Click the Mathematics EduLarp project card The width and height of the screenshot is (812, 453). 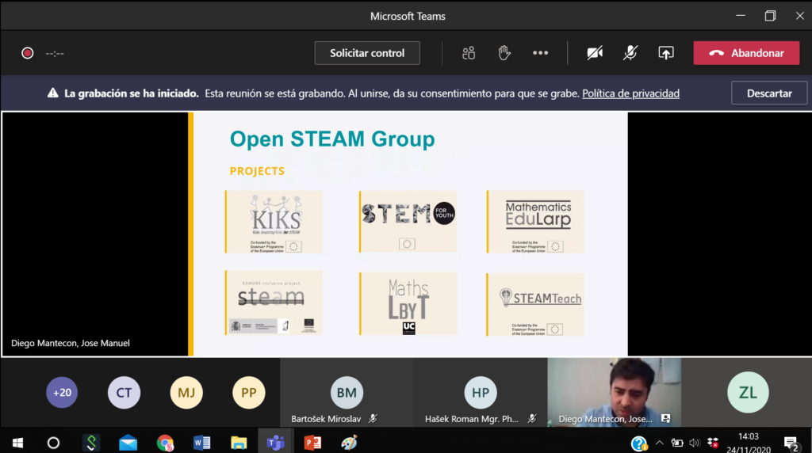tap(535, 222)
